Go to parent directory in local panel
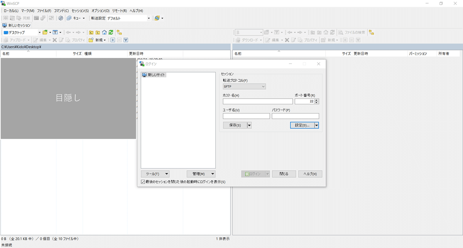 91,33
